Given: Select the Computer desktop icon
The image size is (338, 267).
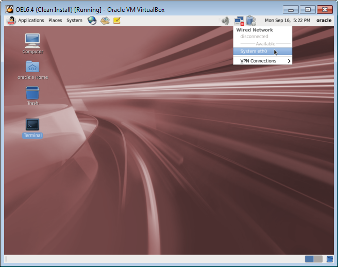Looking at the screenshot, I should pos(32,44).
